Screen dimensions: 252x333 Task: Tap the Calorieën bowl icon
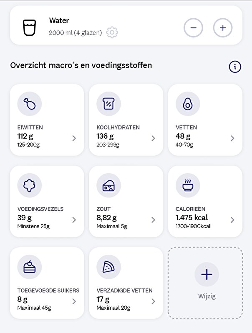point(188,185)
